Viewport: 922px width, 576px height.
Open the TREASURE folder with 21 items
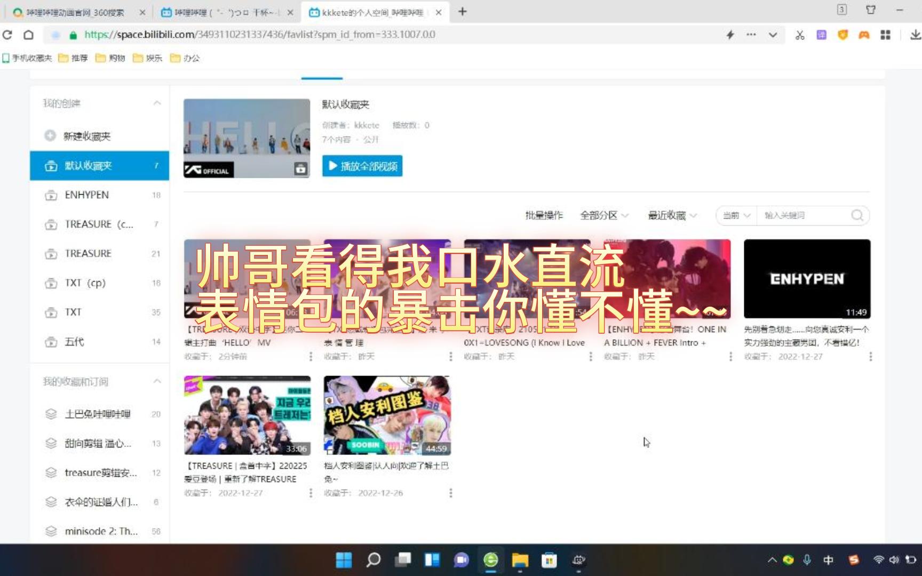coord(99,254)
